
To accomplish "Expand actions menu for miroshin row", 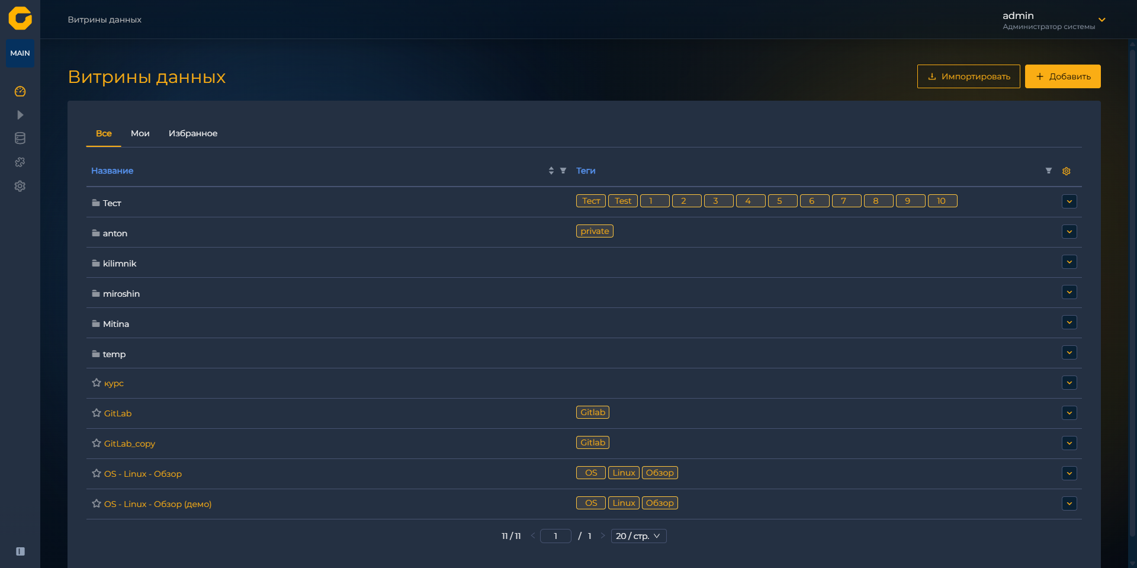I will click(1069, 292).
